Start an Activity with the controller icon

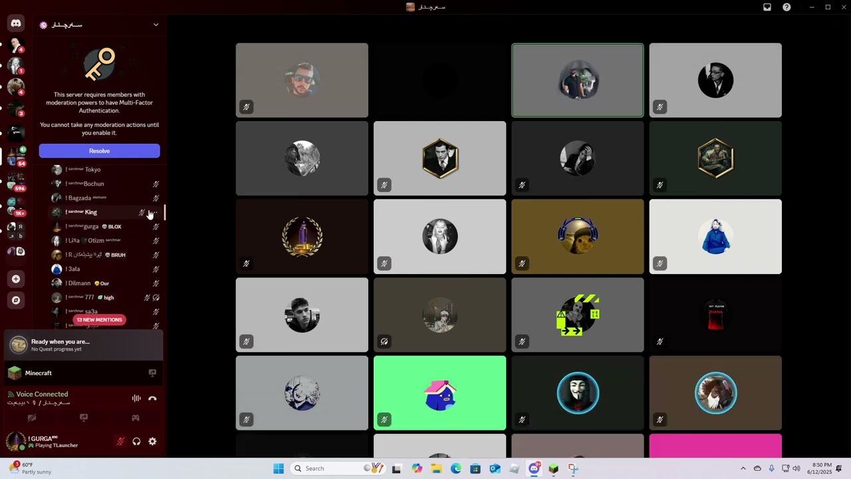tap(135, 418)
